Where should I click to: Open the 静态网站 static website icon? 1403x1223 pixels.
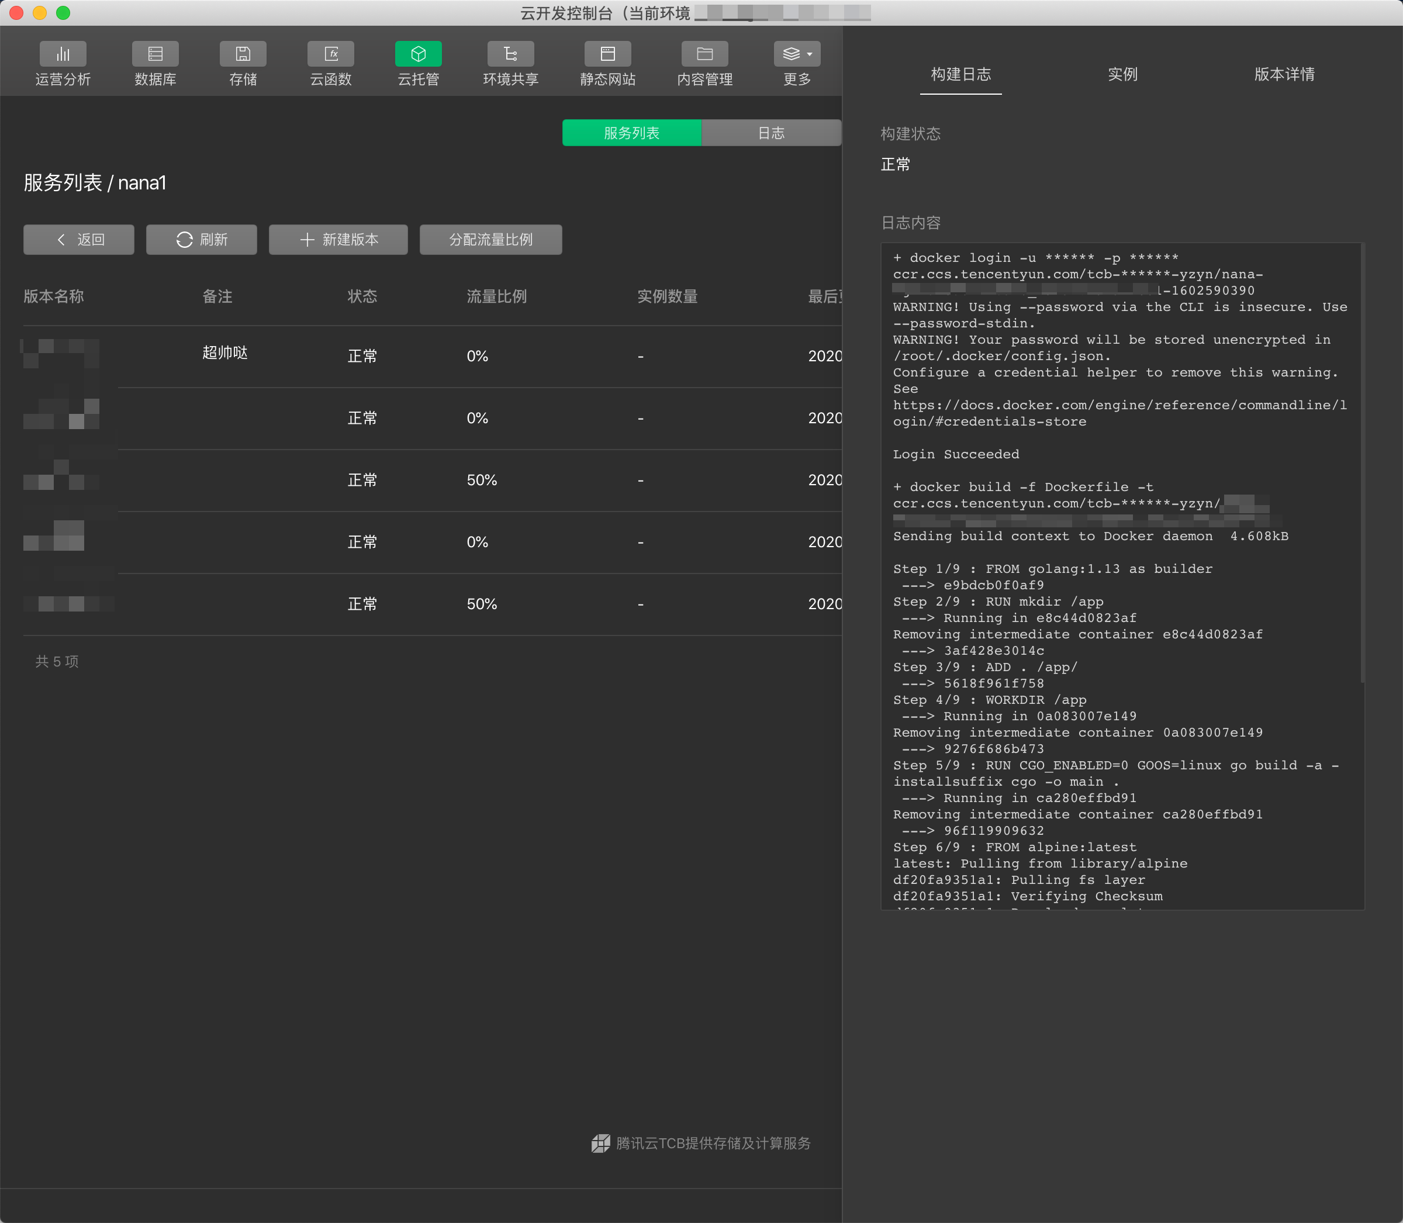coord(607,54)
